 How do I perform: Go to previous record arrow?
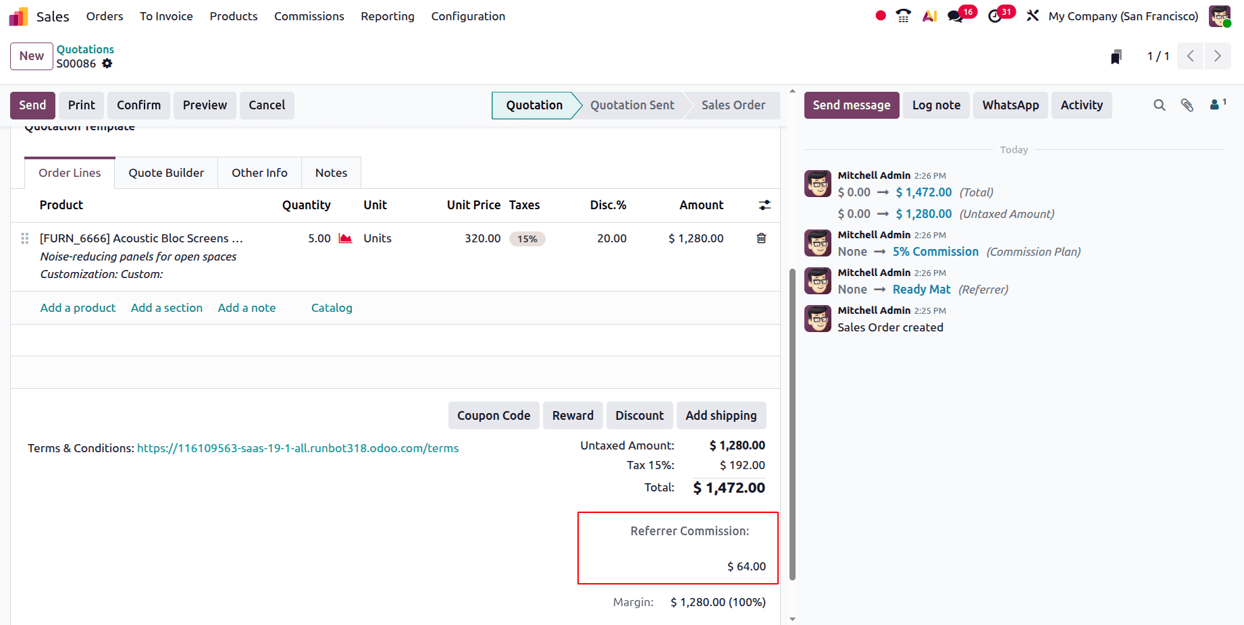tap(1191, 56)
